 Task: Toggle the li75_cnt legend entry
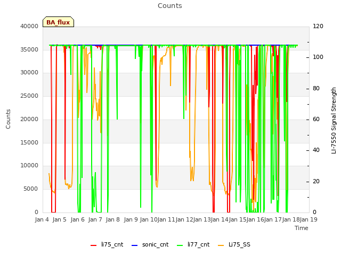point(107,244)
